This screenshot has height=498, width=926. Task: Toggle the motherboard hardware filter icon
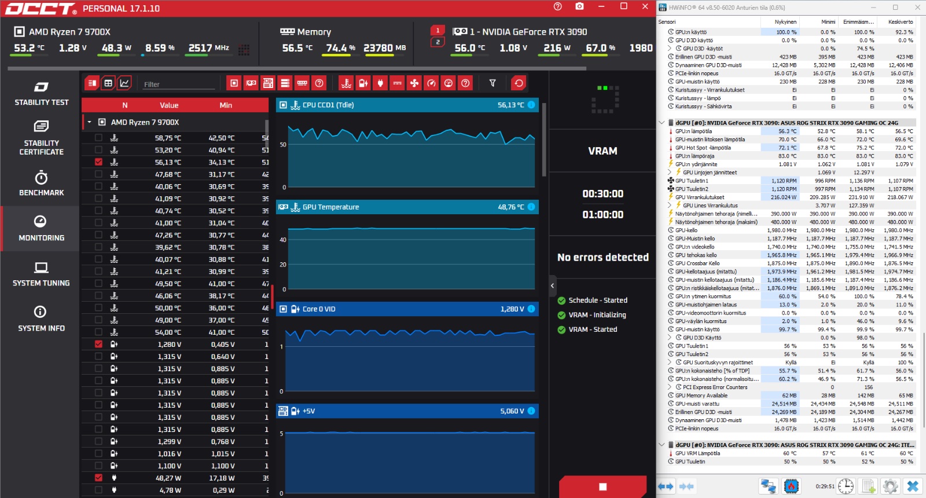(268, 83)
